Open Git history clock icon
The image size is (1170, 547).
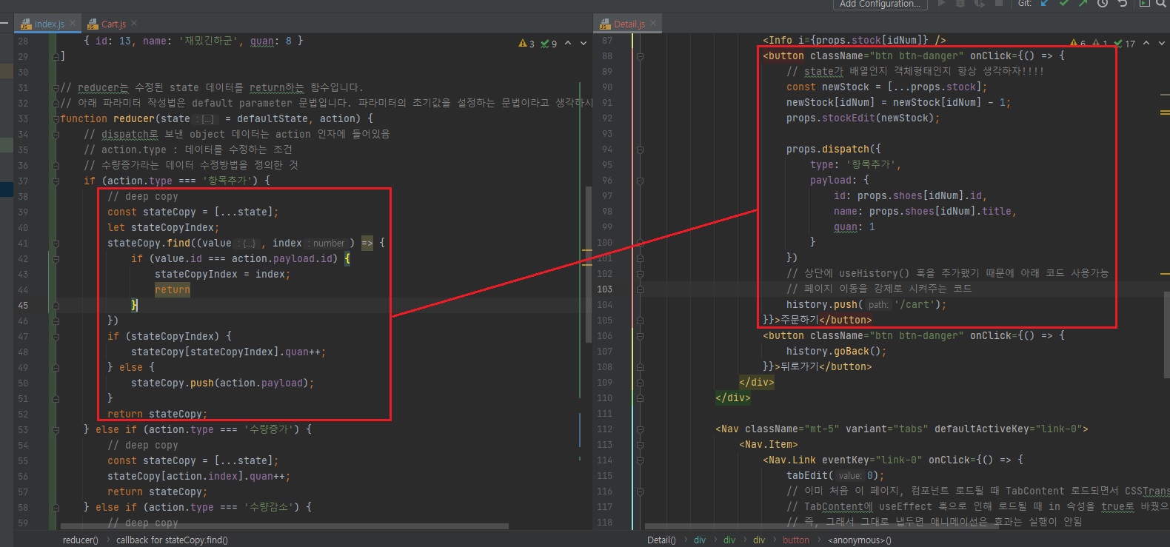tap(1102, 3)
